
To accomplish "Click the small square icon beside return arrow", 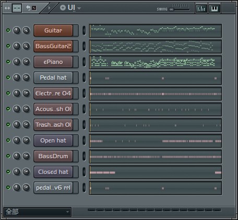I will point(34,8).
